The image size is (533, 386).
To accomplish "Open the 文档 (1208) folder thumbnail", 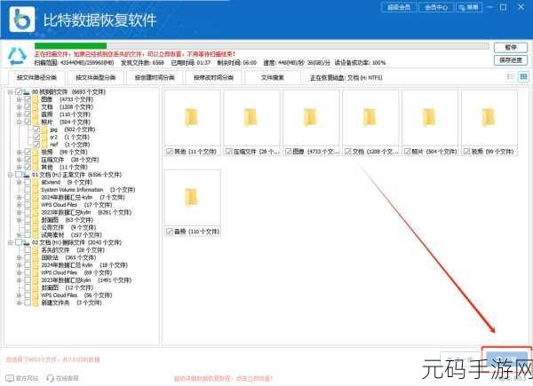I will tap(370, 118).
